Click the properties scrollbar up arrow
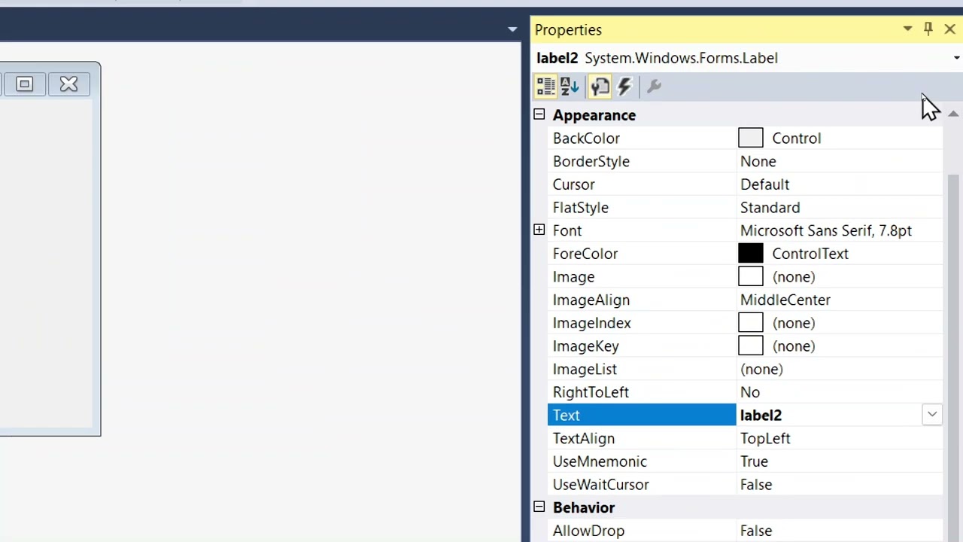963x542 pixels. (952, 114)
